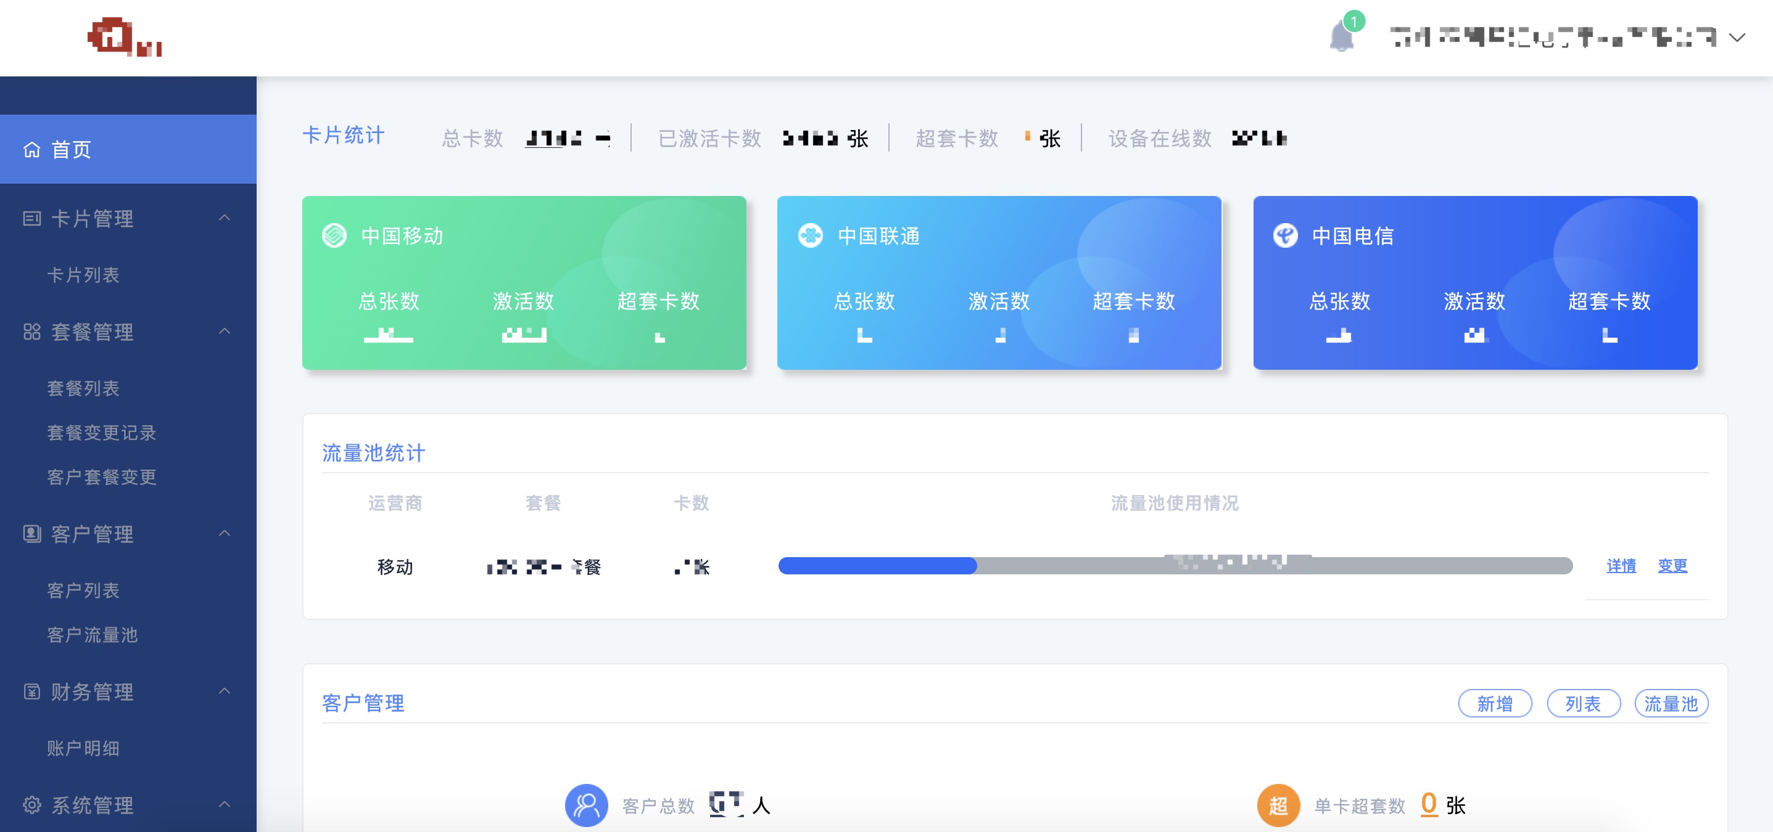Viewport: 1773px width, 832px height.
Task: Click the 客户管理 contact icon
Action: click(31, 534)
